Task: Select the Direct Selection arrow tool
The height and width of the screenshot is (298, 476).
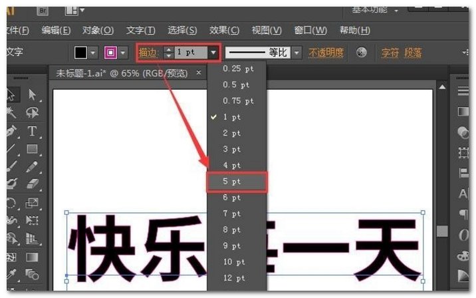Action: tap(32, 95)
